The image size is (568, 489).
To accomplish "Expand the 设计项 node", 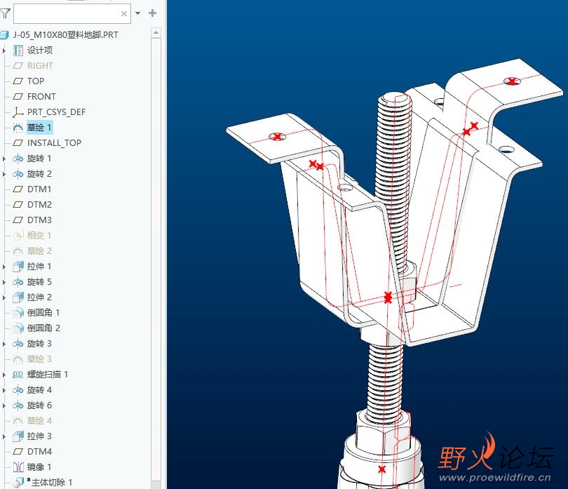I will click(x=4, y=51).
